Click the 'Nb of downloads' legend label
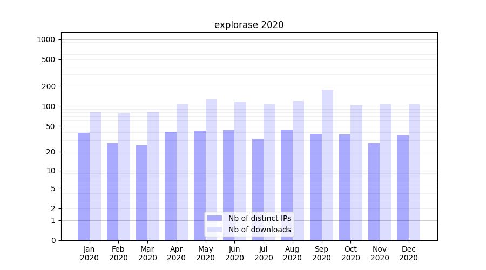Viewport: 486px width, 270px height. click(x=259, y=230)
